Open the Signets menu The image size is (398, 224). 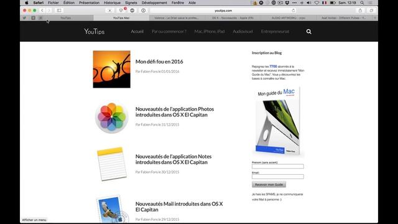(x=131, y=2)
